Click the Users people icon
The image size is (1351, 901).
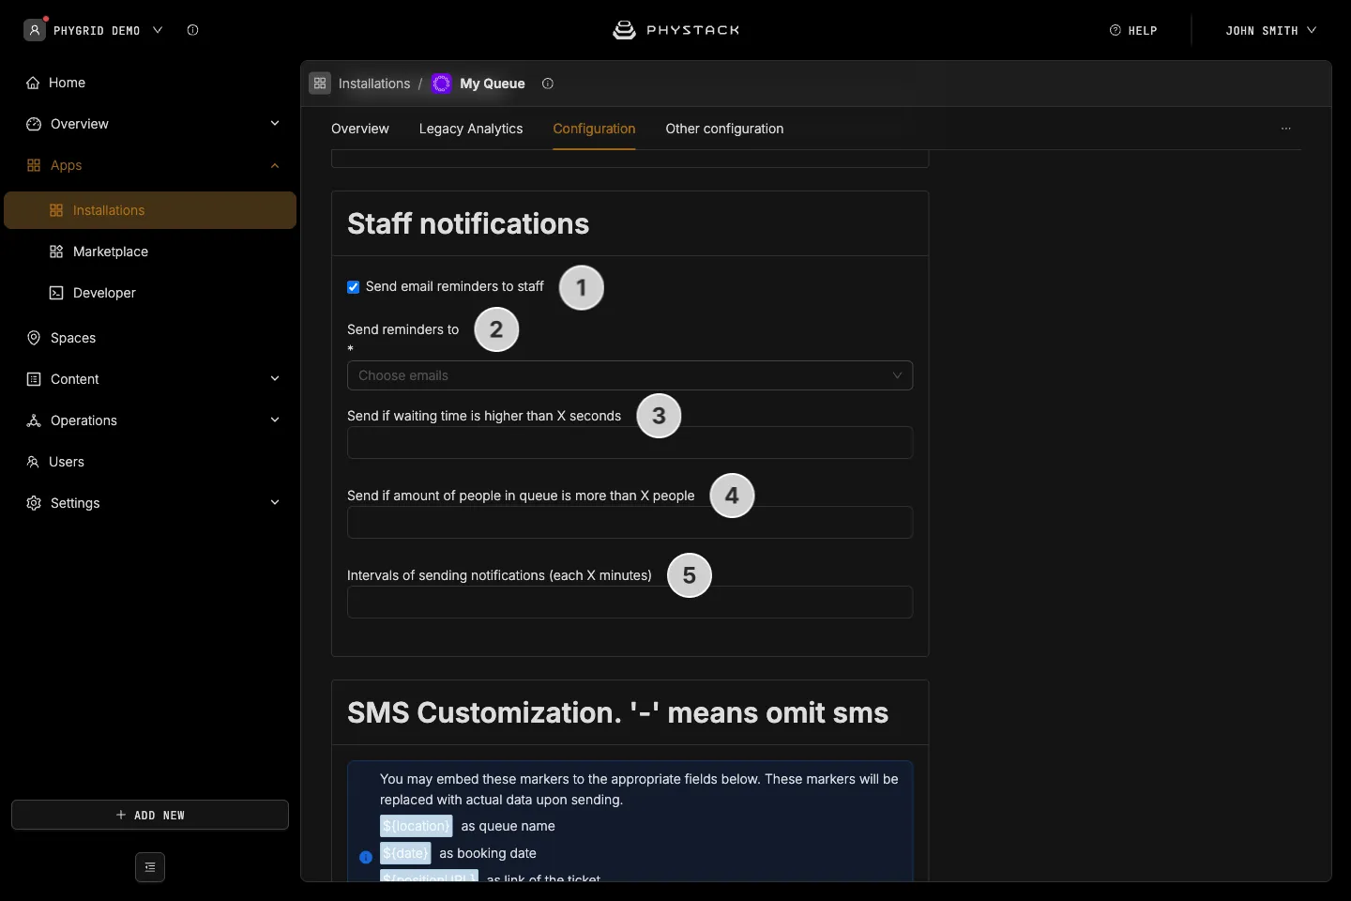(x=34, y=462)
